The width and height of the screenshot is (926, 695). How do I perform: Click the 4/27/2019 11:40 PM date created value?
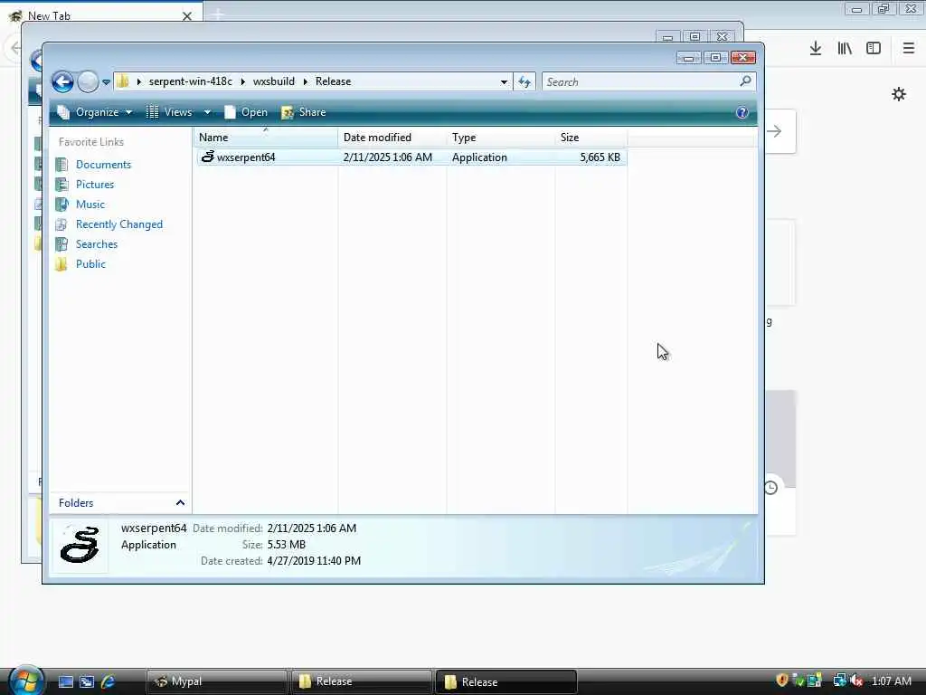pyautogui.click(x=314, y=561)
